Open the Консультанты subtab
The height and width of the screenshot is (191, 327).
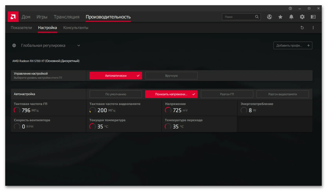coord(76,28)
